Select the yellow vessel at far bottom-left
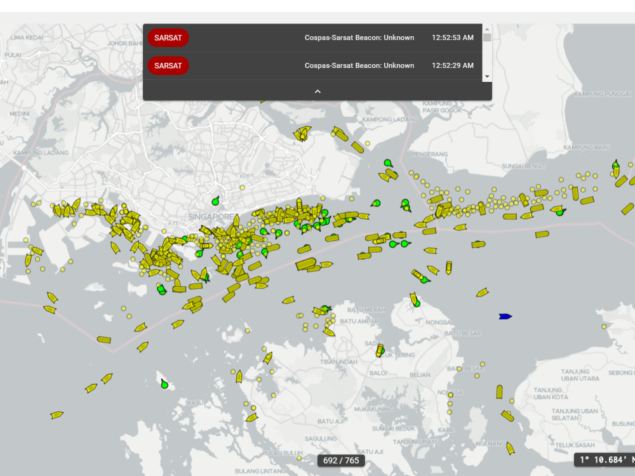 tap(57, 415)
